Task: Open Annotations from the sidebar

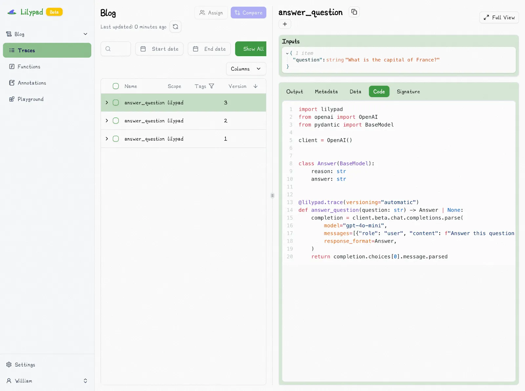Action: (31, 83)
